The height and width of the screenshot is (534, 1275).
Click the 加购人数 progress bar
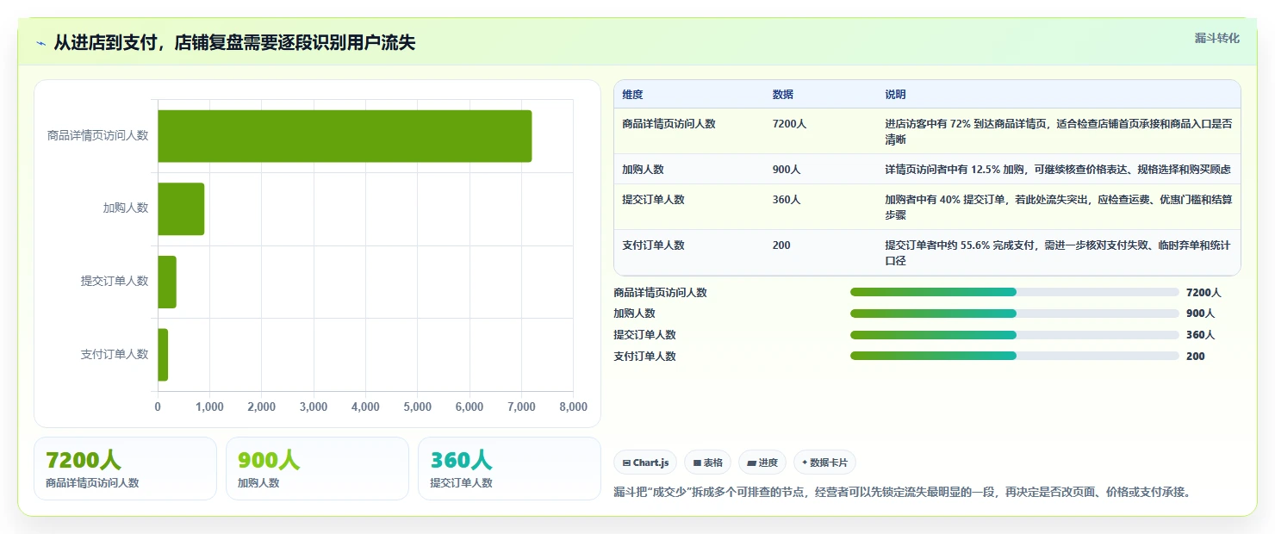pos(1014,314)
